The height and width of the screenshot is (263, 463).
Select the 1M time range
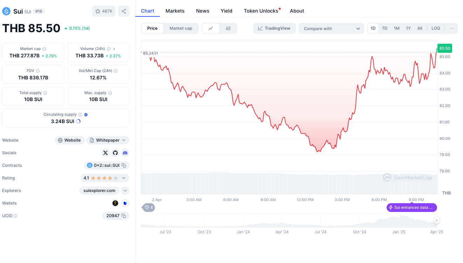(396, 28)
